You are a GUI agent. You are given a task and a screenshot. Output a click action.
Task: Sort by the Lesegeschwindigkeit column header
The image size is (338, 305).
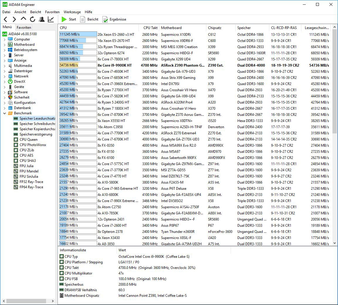(317, 28)
